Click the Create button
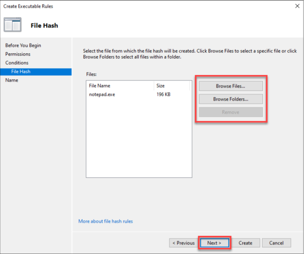304x254 pixels. (245, 243)
